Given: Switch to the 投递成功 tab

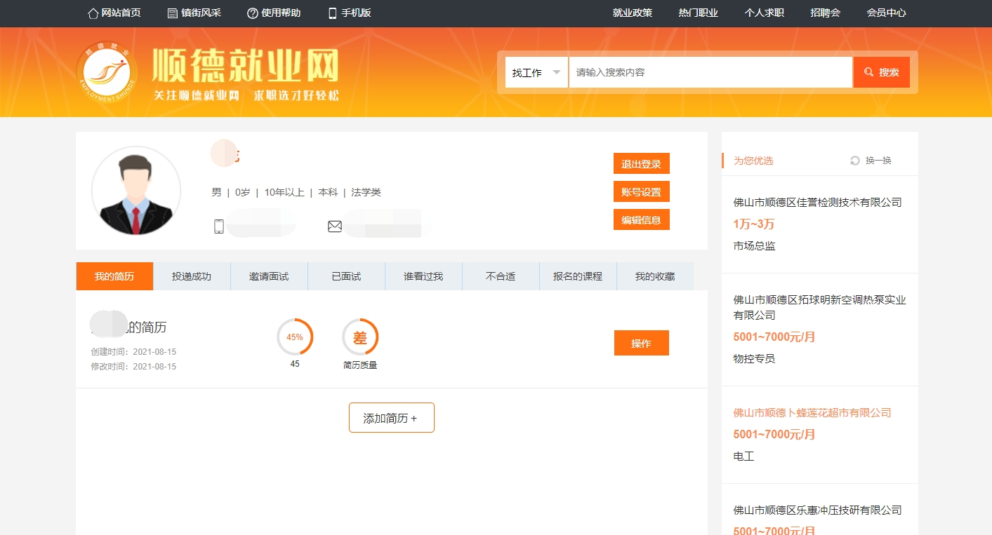Looking at the screenshot, I should tap(192, 276).
